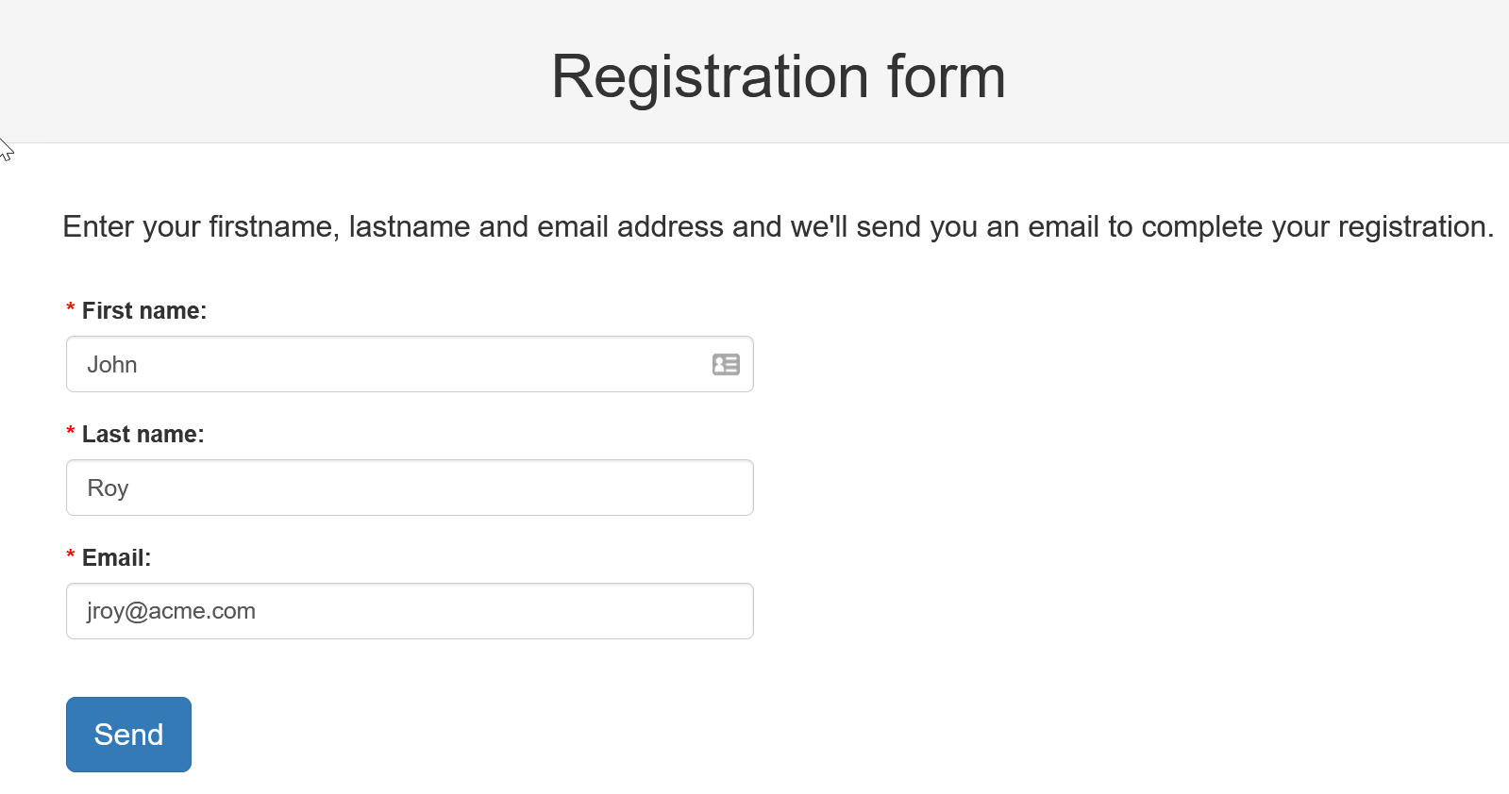Click the "Last name:" label
The height and width of the screenshot is (794, 1509).
click(143, 434)
